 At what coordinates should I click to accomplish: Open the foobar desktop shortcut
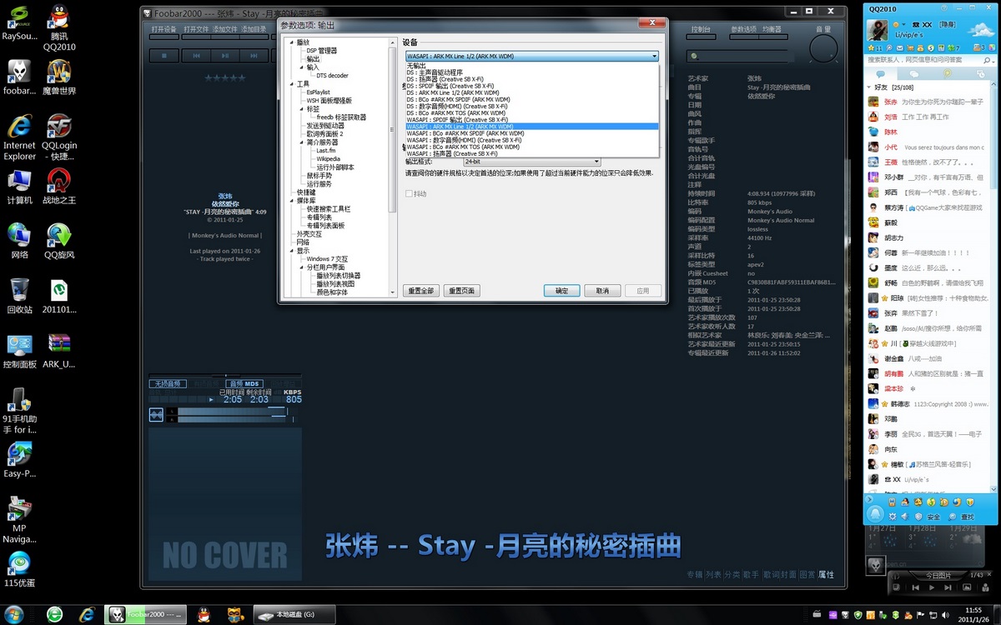pos(20,78)
